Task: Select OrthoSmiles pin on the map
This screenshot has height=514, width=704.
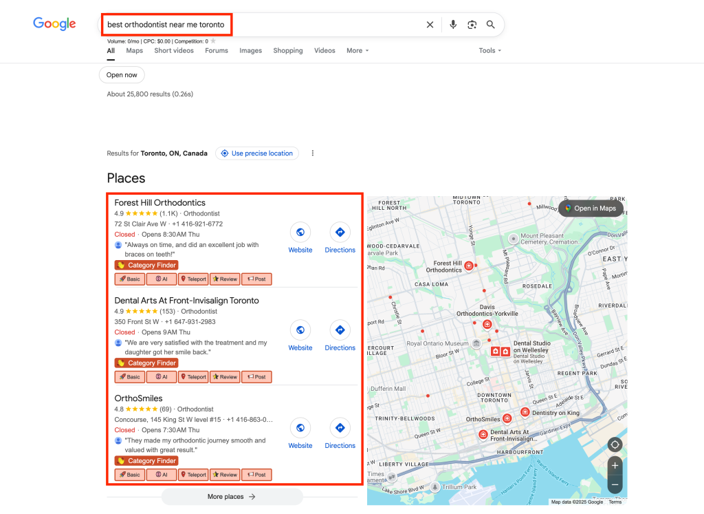Action: (507, 419)
